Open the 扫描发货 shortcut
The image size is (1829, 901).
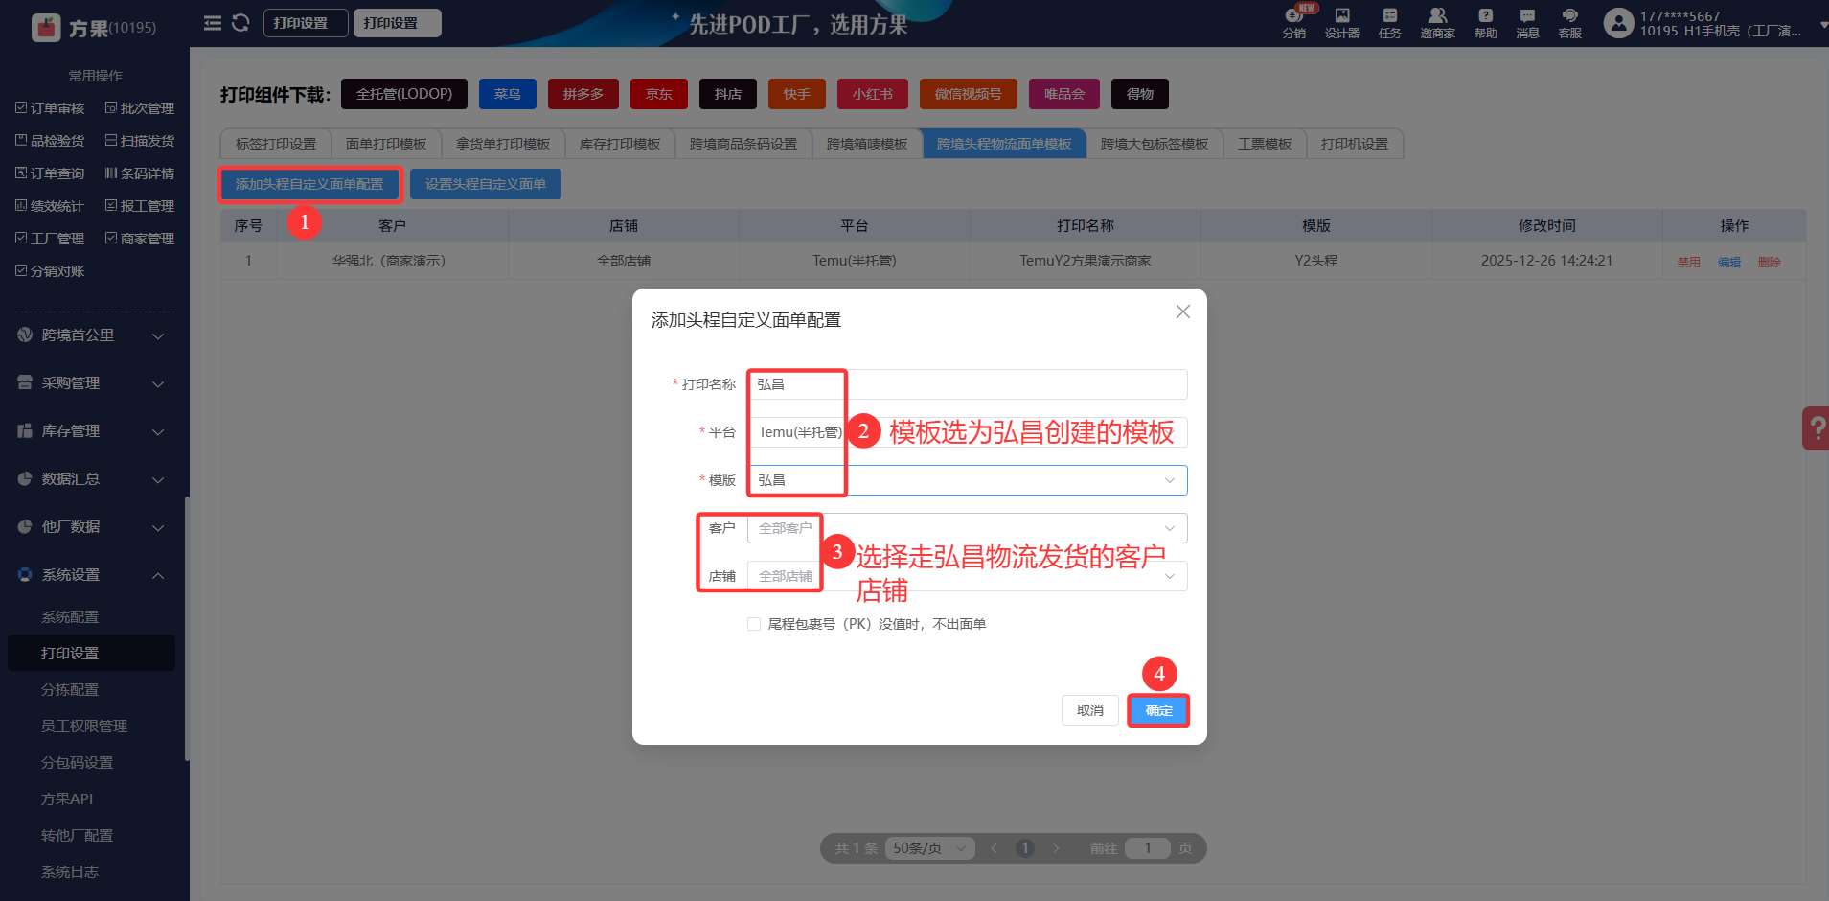click(x=140, y=141)
